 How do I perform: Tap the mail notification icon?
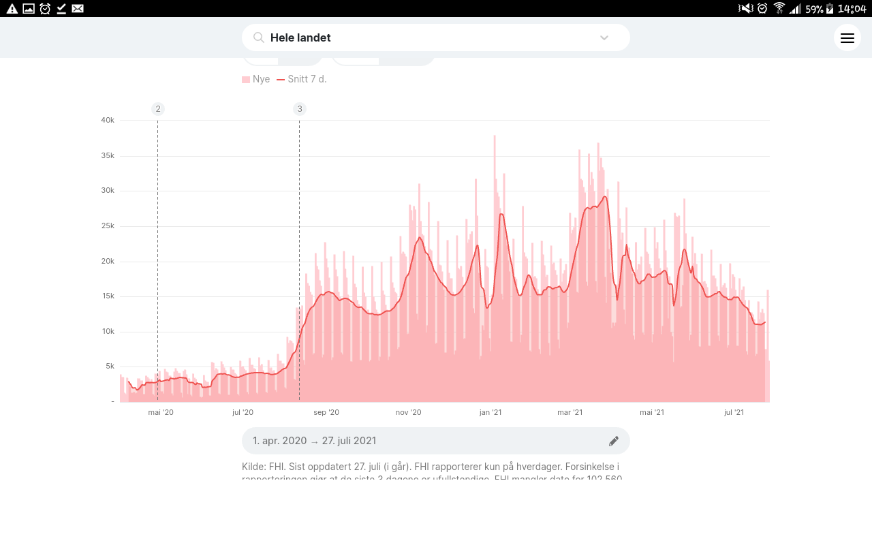78,8
